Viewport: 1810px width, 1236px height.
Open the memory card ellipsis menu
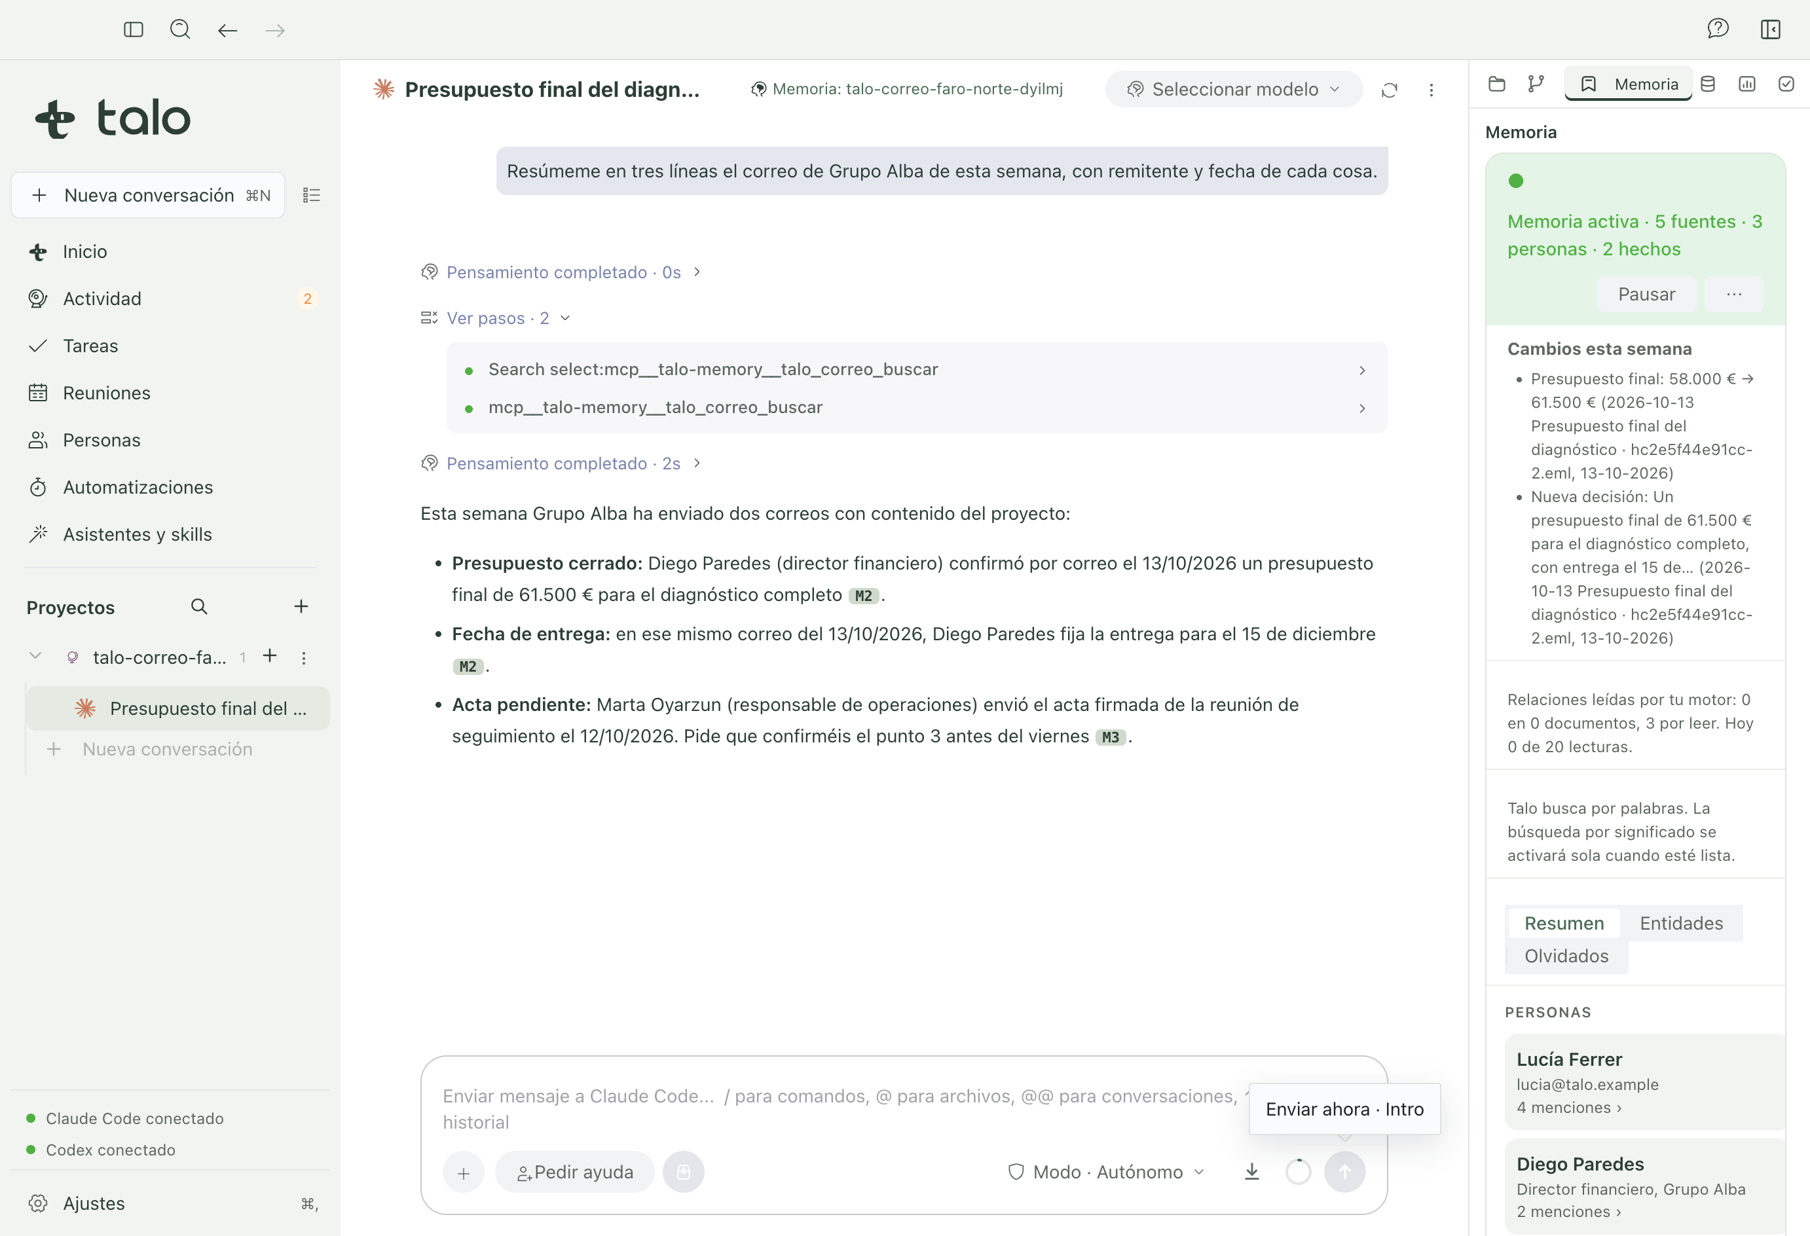(1733, 295)
